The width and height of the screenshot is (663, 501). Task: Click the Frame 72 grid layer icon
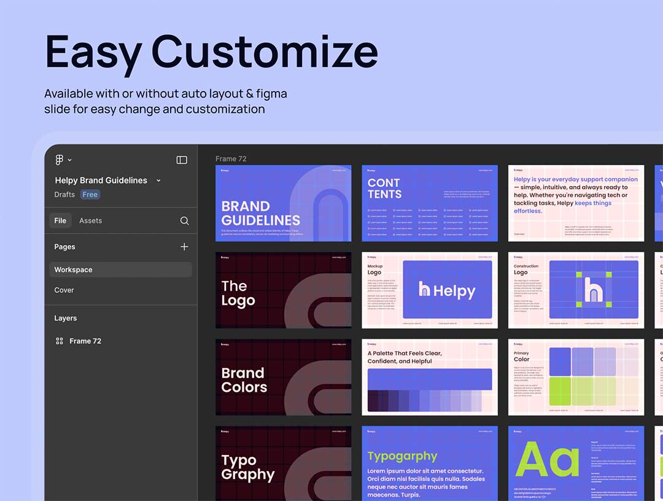(x=60, y=341)
